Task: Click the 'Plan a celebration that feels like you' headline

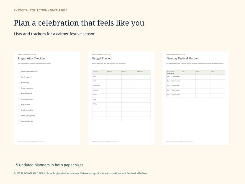Action: point(79,23)
